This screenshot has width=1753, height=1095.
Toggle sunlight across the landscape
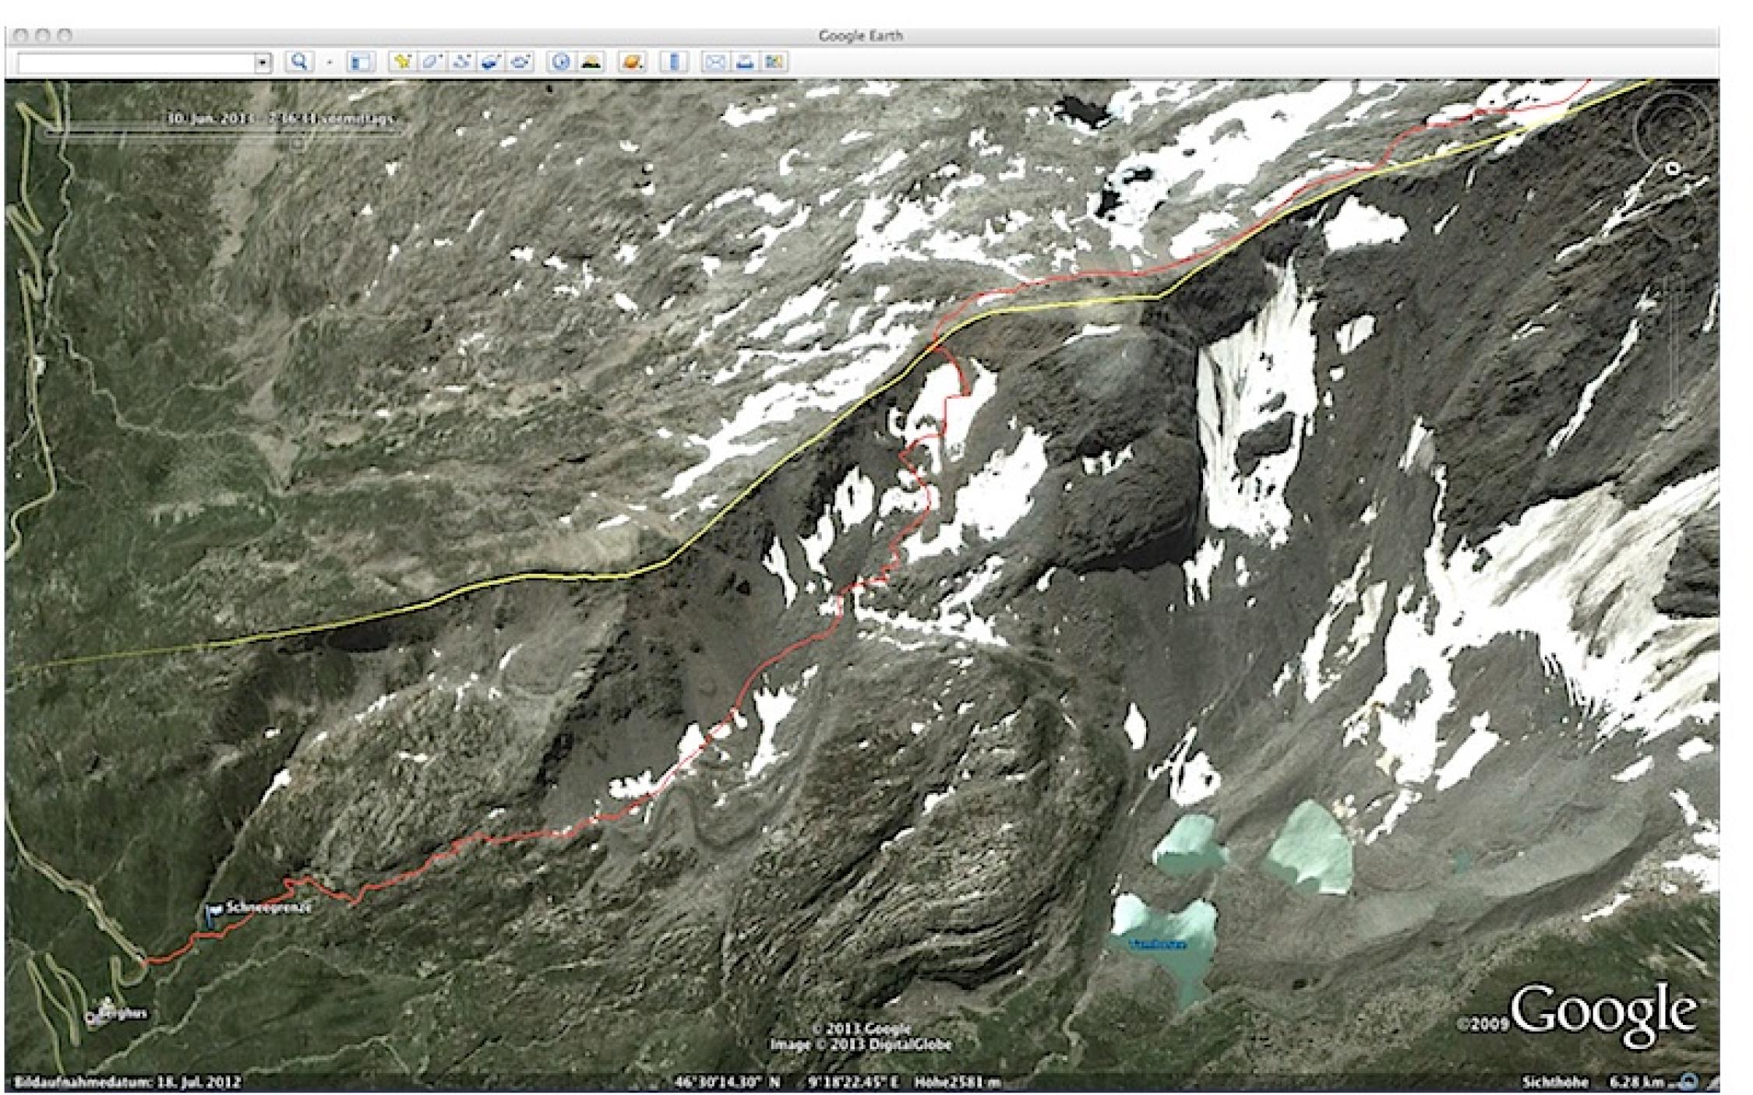pyautogui.click(x=591, y=62)
